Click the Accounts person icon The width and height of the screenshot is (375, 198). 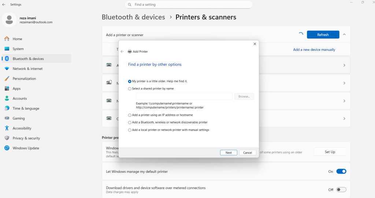click(x=7, y=98)
